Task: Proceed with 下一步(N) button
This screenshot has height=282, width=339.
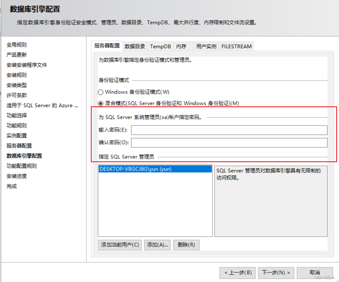Action: point(276,272)
